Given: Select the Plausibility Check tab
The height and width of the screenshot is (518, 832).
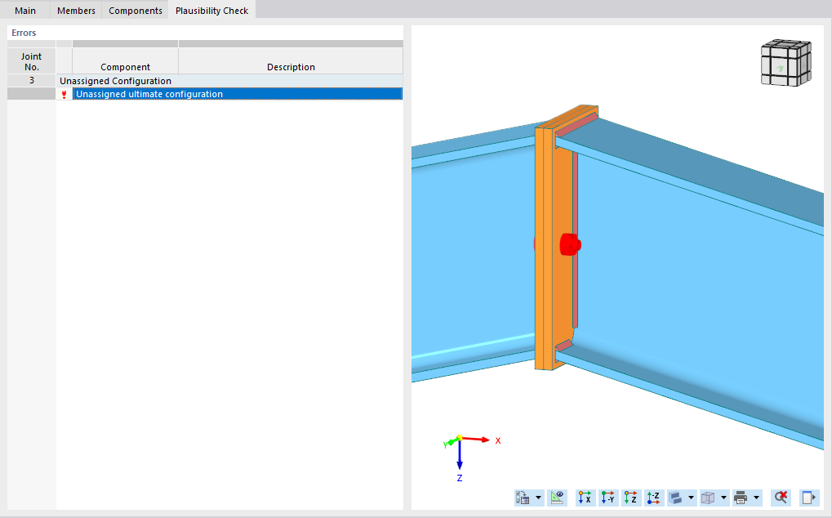Looking at the screenshot, I should click(x=211, y=10).
